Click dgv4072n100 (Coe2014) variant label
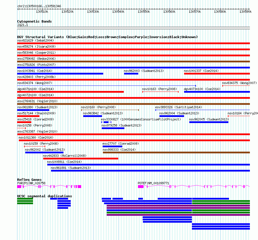The height and width of the screenshot is (240, 258). pos(36,95)
